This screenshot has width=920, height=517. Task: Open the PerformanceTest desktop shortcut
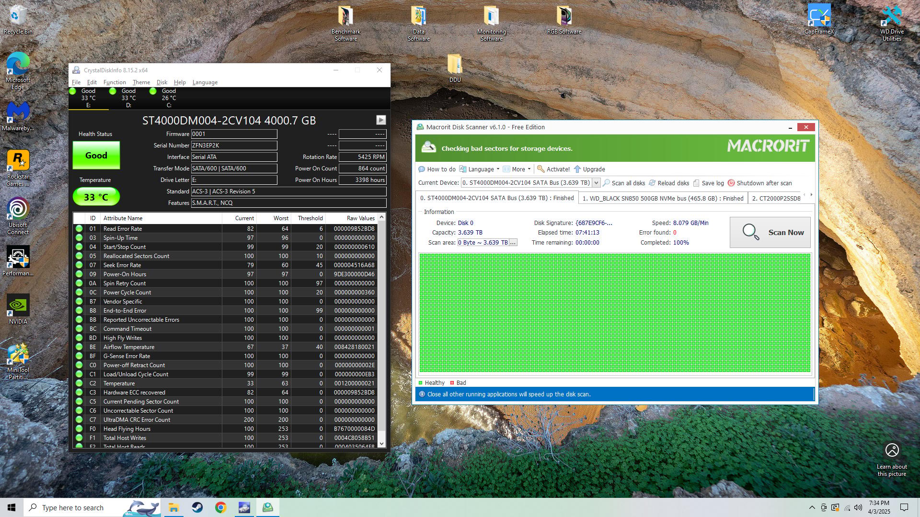pyautogui.click(x=18, y=261)
